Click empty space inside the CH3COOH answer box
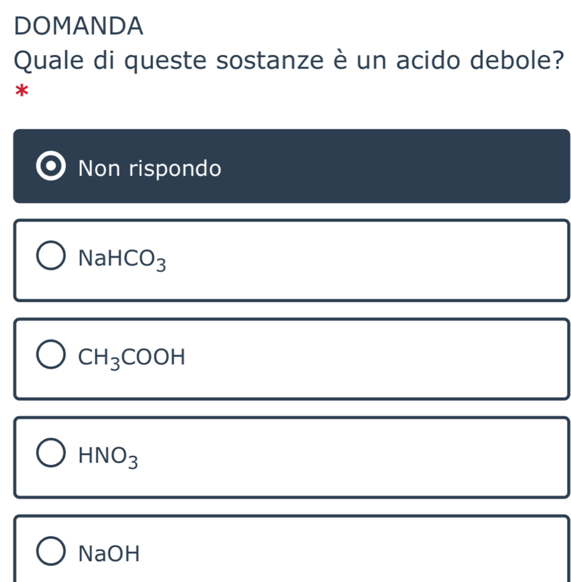571x582 pixels. 377,358
